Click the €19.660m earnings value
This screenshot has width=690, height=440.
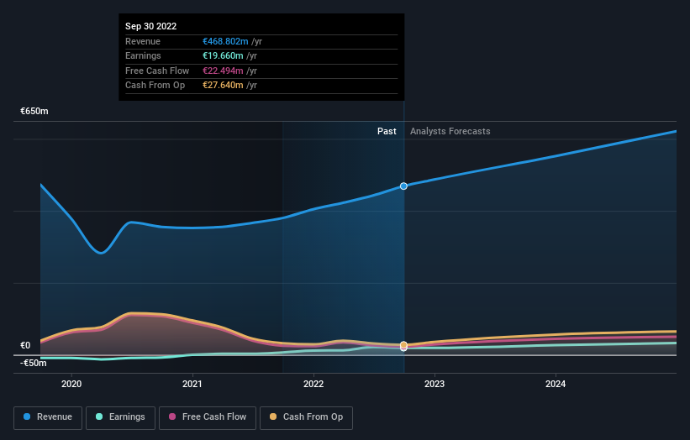(223, 55)
